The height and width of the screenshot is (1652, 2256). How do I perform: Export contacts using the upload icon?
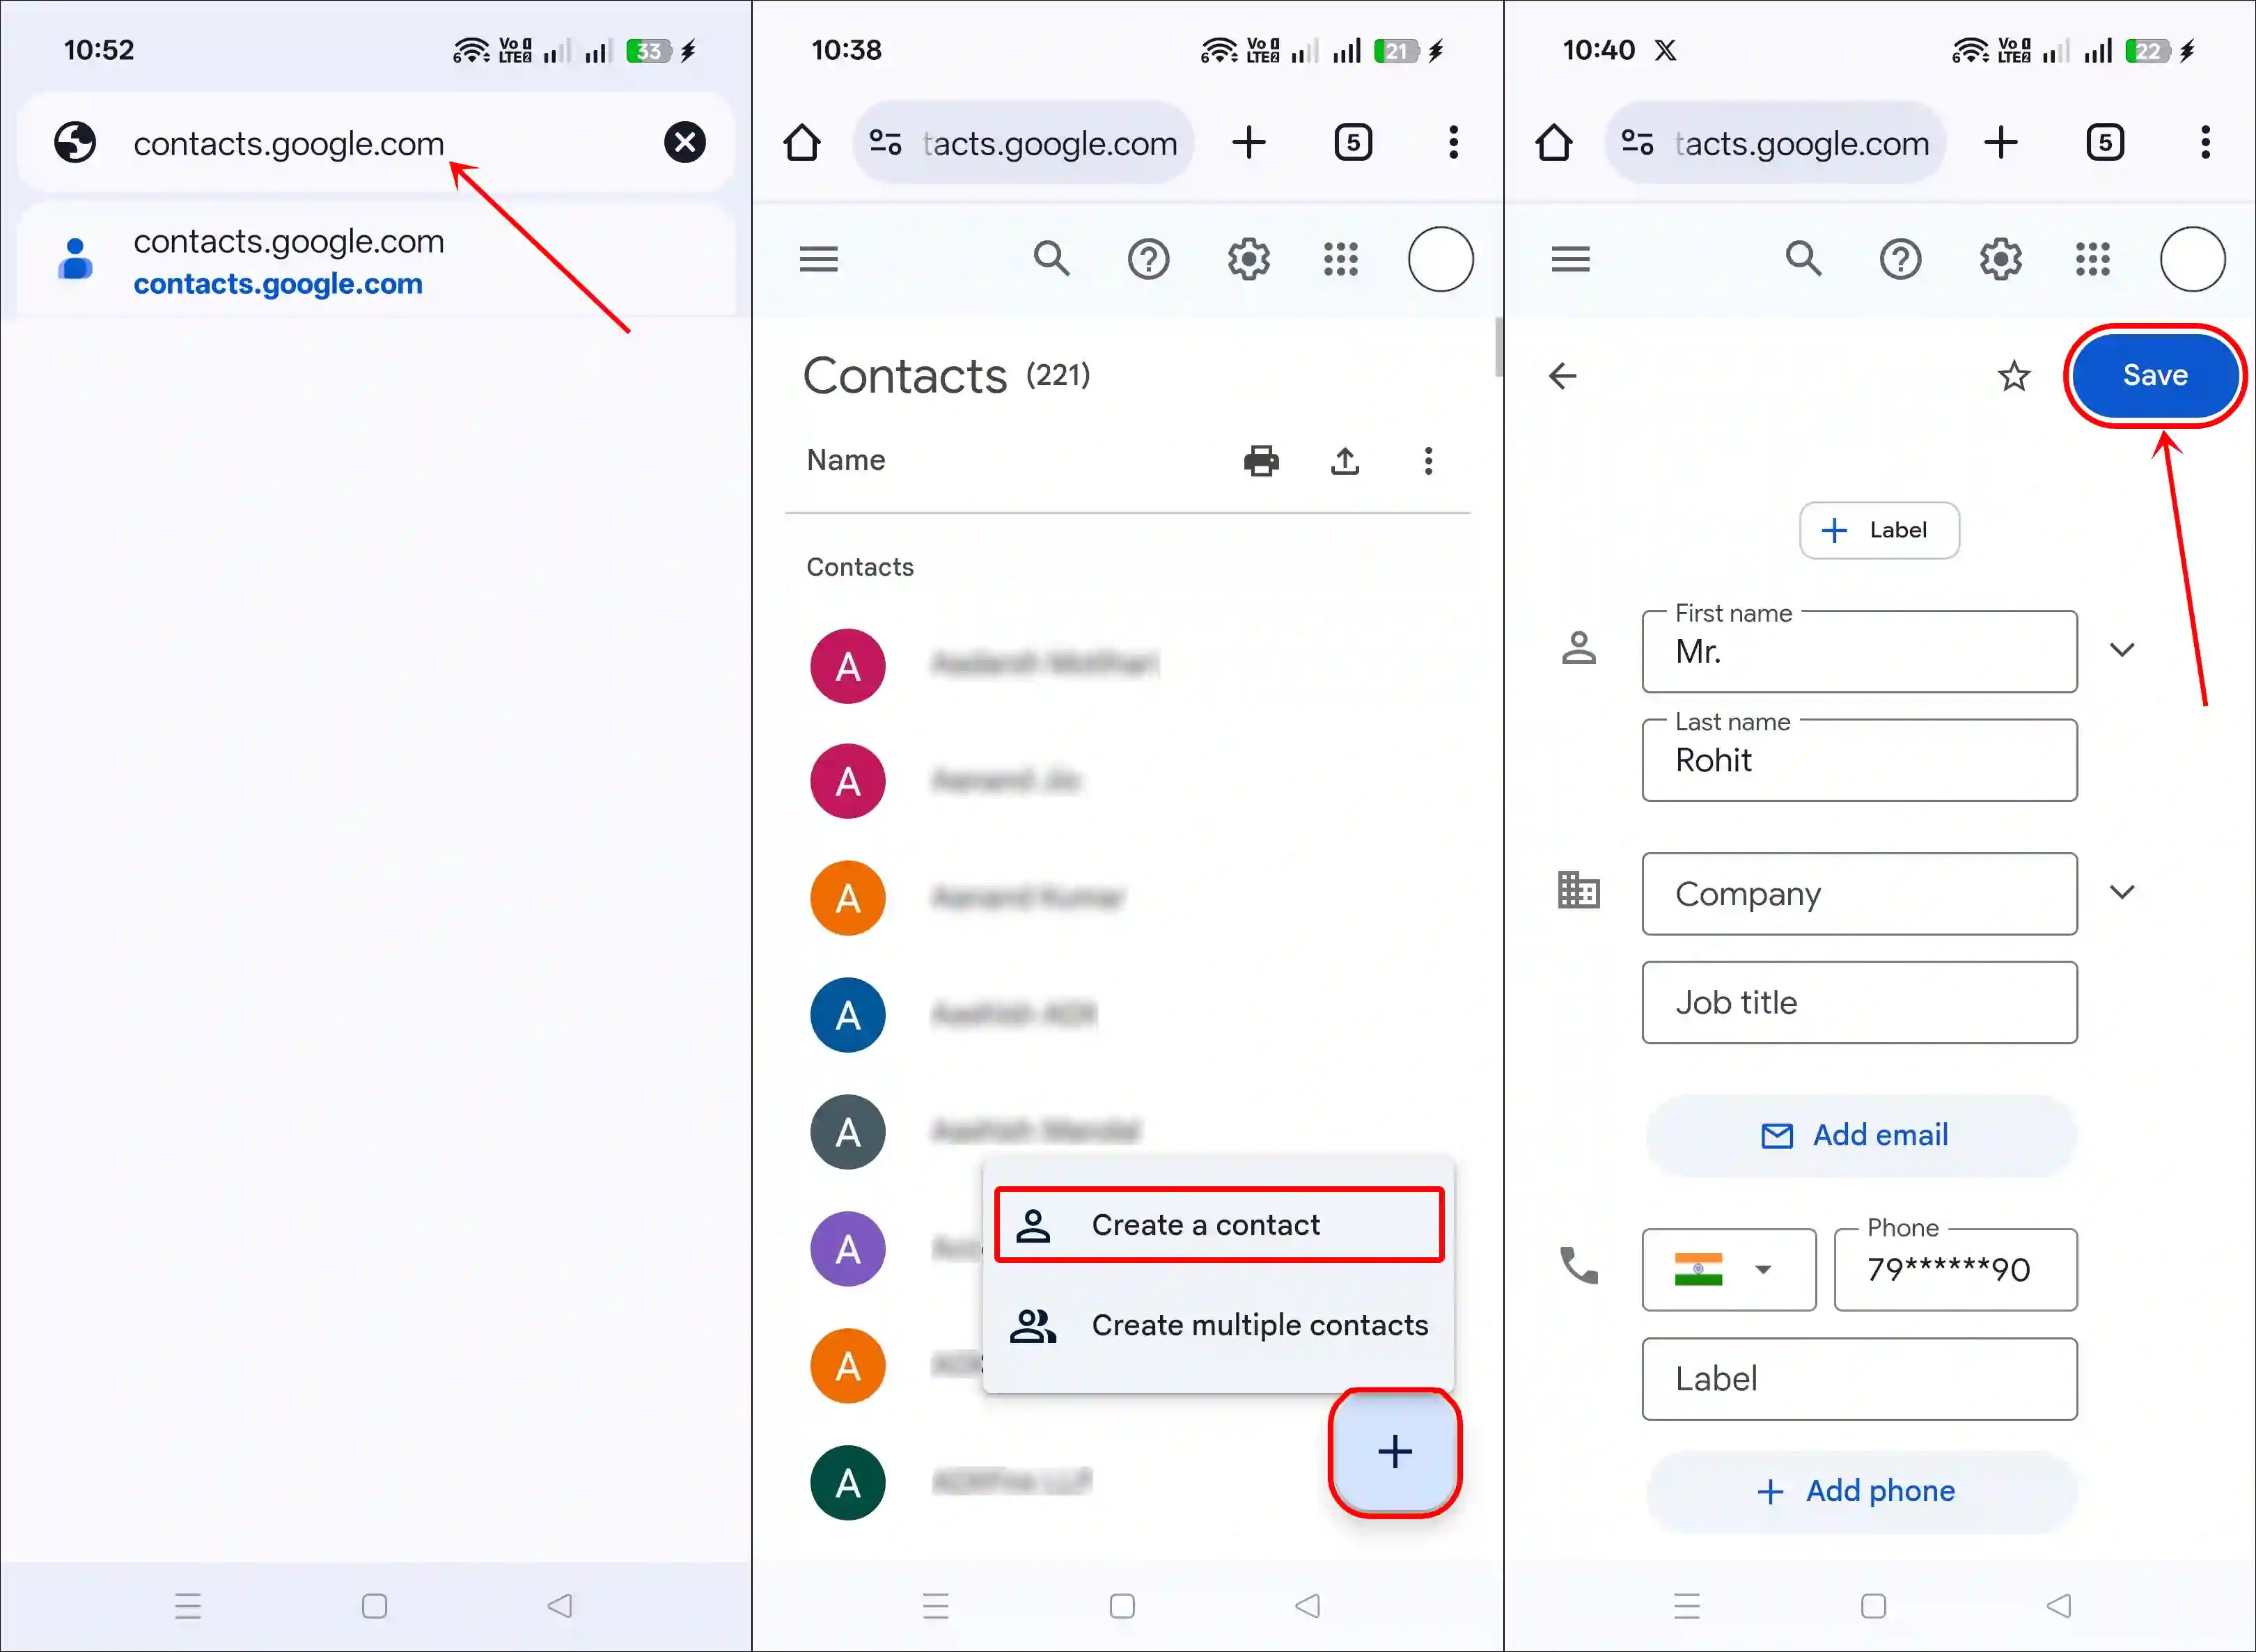click(x=1345, y=461)
